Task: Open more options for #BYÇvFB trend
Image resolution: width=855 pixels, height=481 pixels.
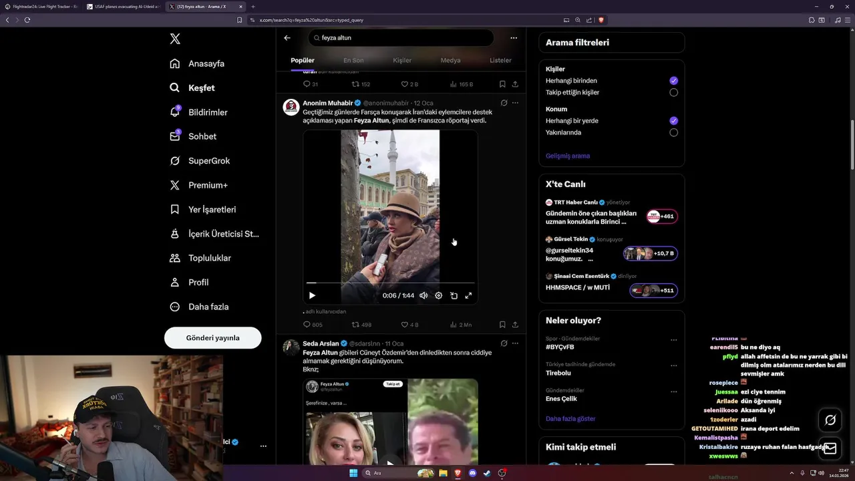Action: (674, 340)
